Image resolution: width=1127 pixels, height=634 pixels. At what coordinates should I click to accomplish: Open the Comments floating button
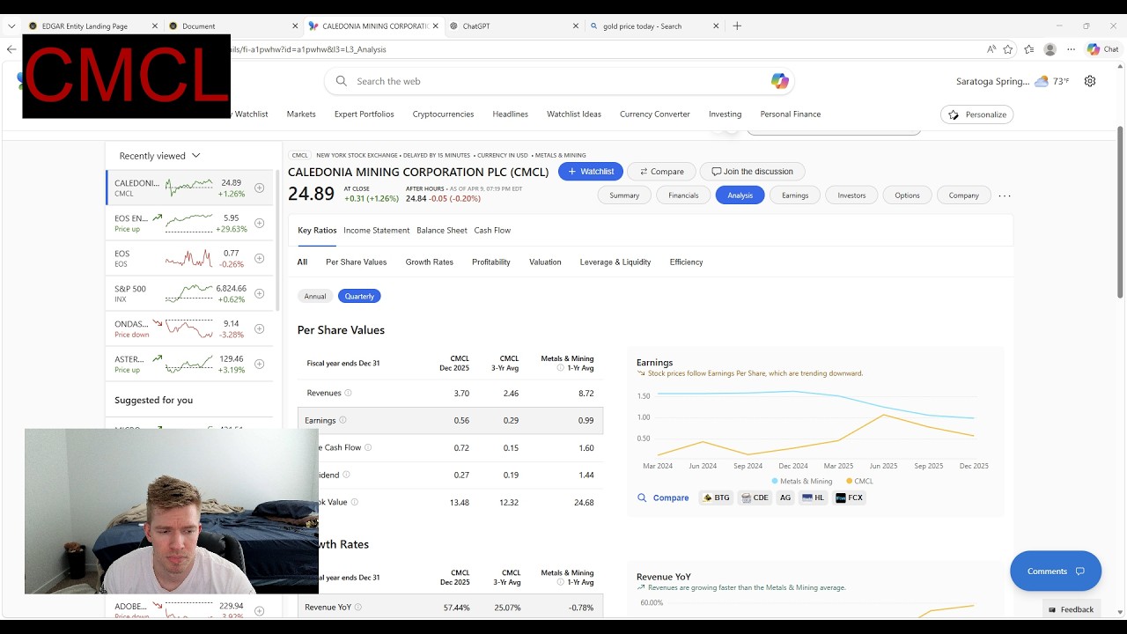click(1056, 571)
